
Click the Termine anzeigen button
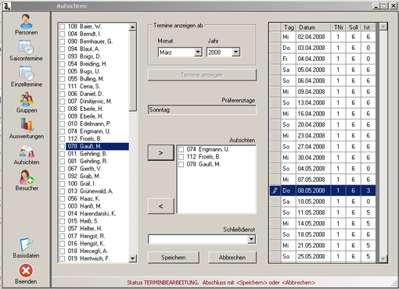[202, 75]
